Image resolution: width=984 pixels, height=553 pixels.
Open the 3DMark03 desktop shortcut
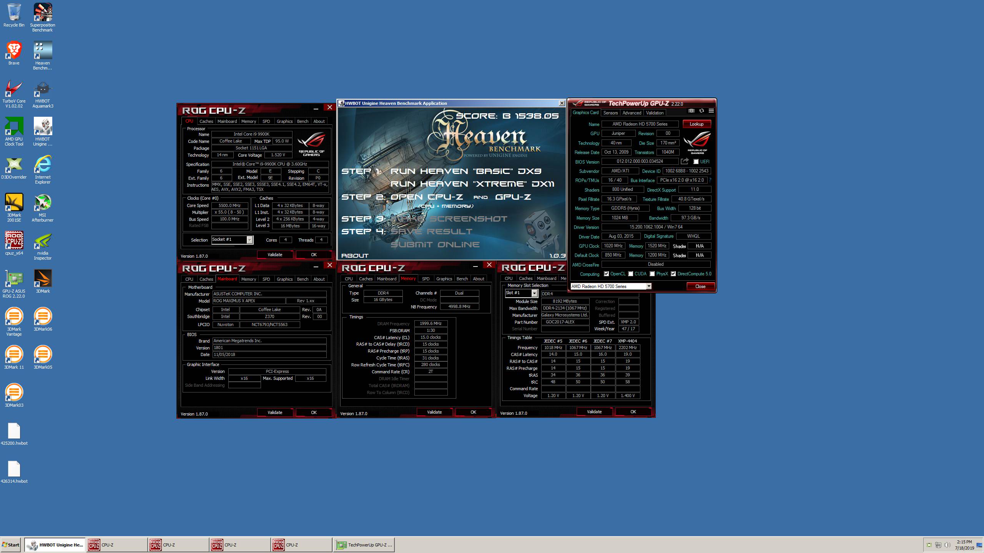click(x=14, y=396)
